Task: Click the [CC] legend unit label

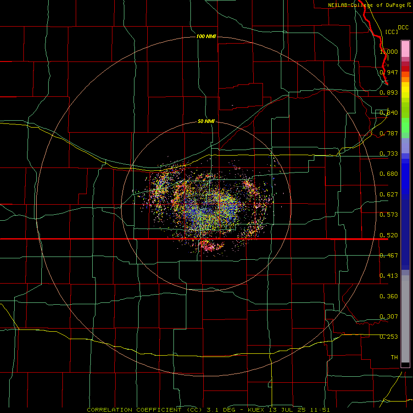Action: [x=391, y=32]
